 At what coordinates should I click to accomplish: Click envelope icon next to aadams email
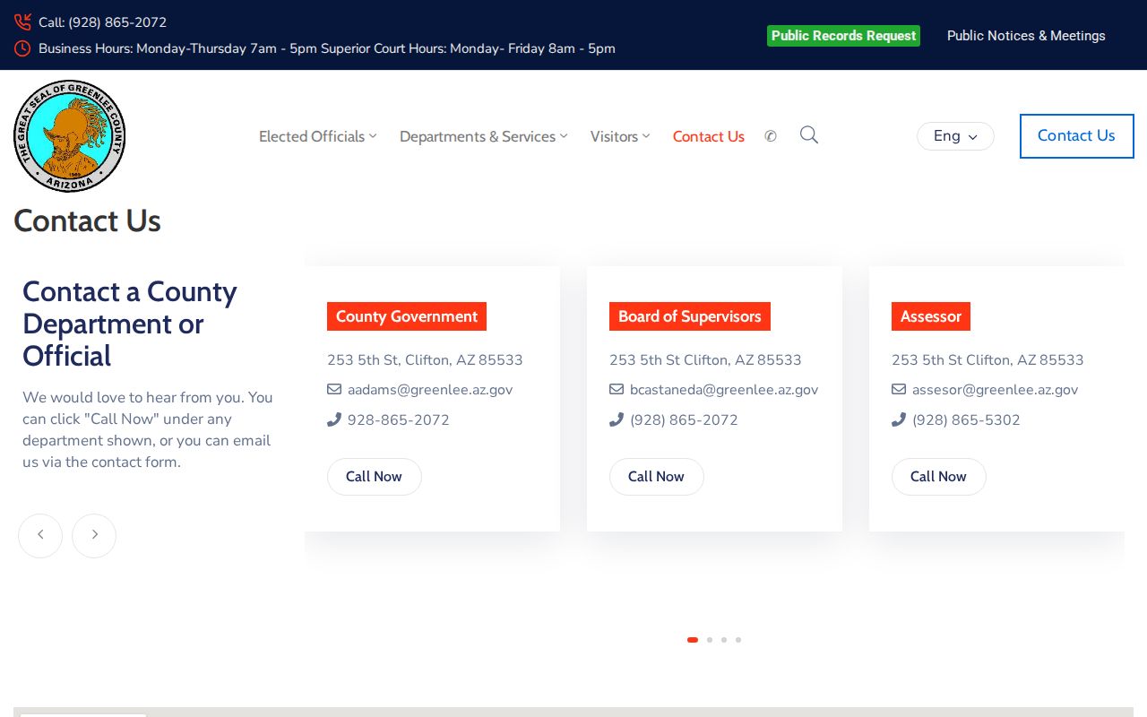pyautogui.click(x=334, y=389)
